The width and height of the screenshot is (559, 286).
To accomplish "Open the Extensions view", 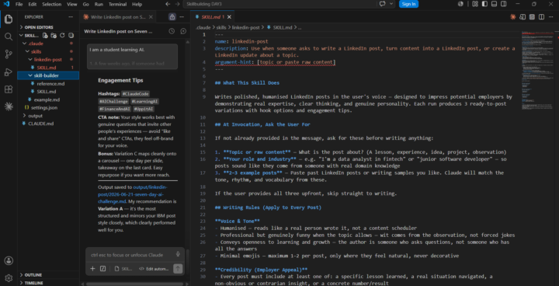I will tap(9, 89).
